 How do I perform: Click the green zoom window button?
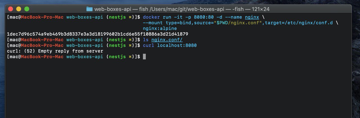pyautogui.click(x=27, y=9)
